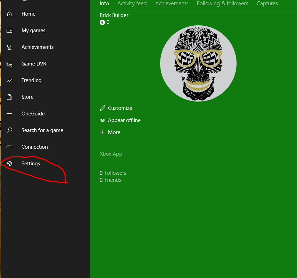Open the Store bag icon
Screen dimensions: 297x278
click(9, 97)
